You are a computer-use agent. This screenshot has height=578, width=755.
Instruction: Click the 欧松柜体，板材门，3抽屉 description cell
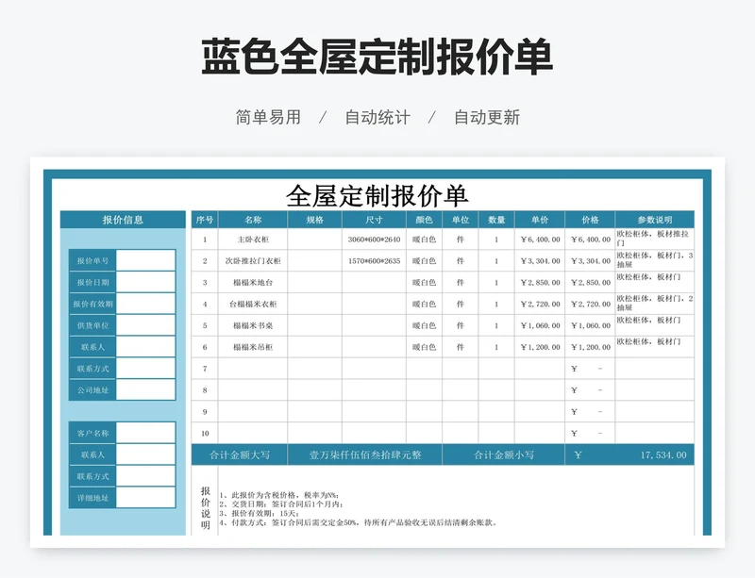(x=655, y=261)
